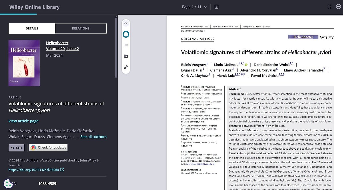Click ORCID icon next to Linda Mežmale
The height and width of the screenshot is (190, 343).
(246, 65)
